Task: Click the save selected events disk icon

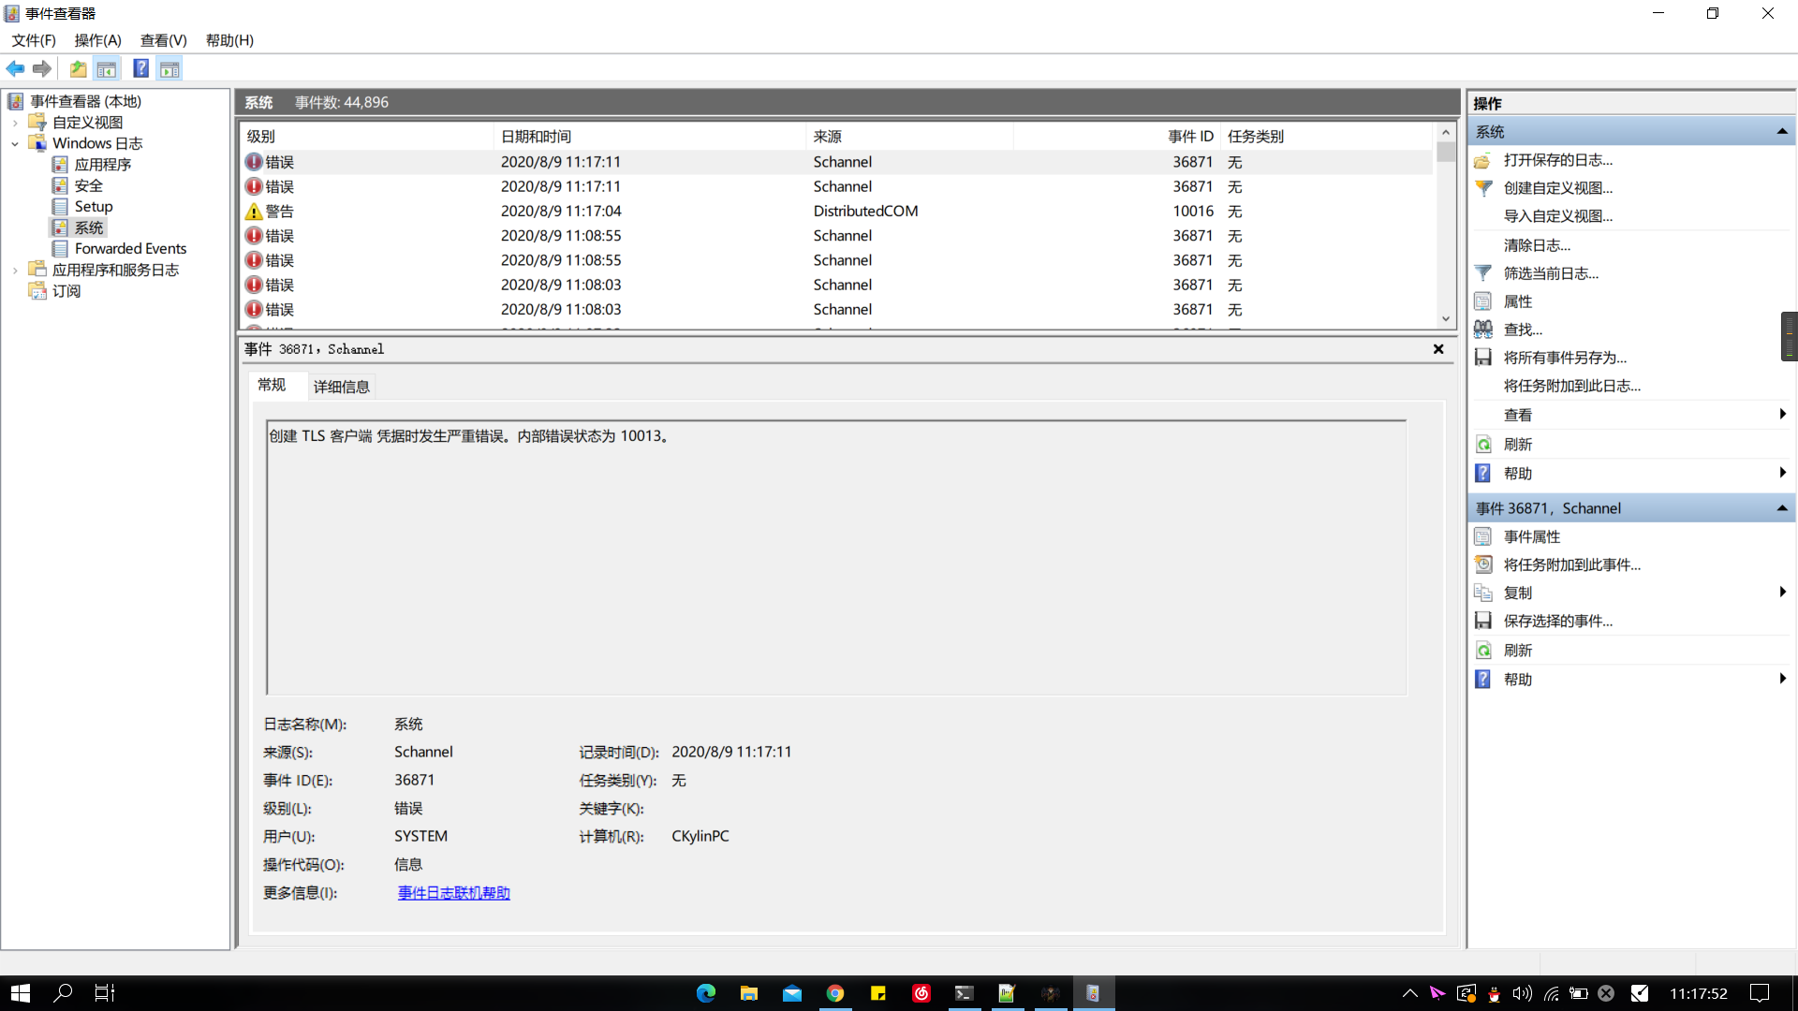Action: tap(1483, 621)
